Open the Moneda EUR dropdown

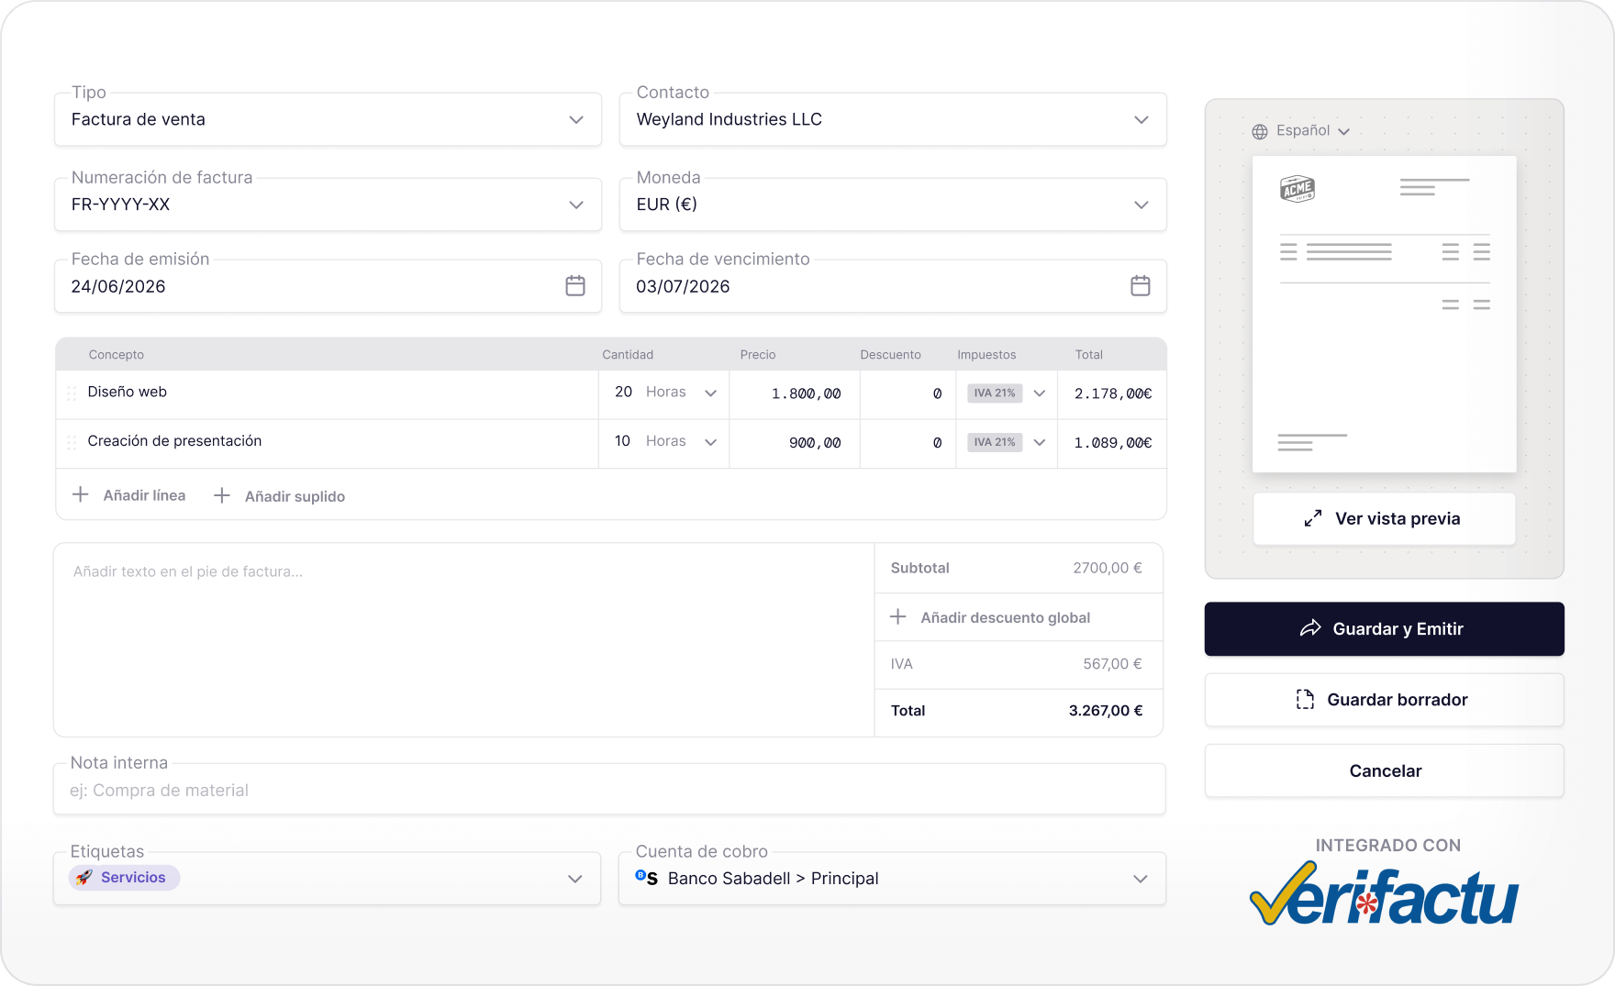point(893,205)
